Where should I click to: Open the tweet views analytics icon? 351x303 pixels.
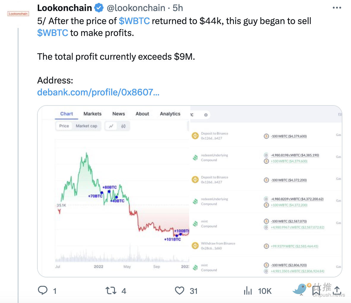[248, 291]
